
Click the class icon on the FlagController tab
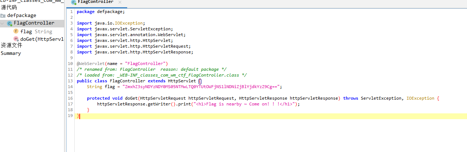click(74, 2)
